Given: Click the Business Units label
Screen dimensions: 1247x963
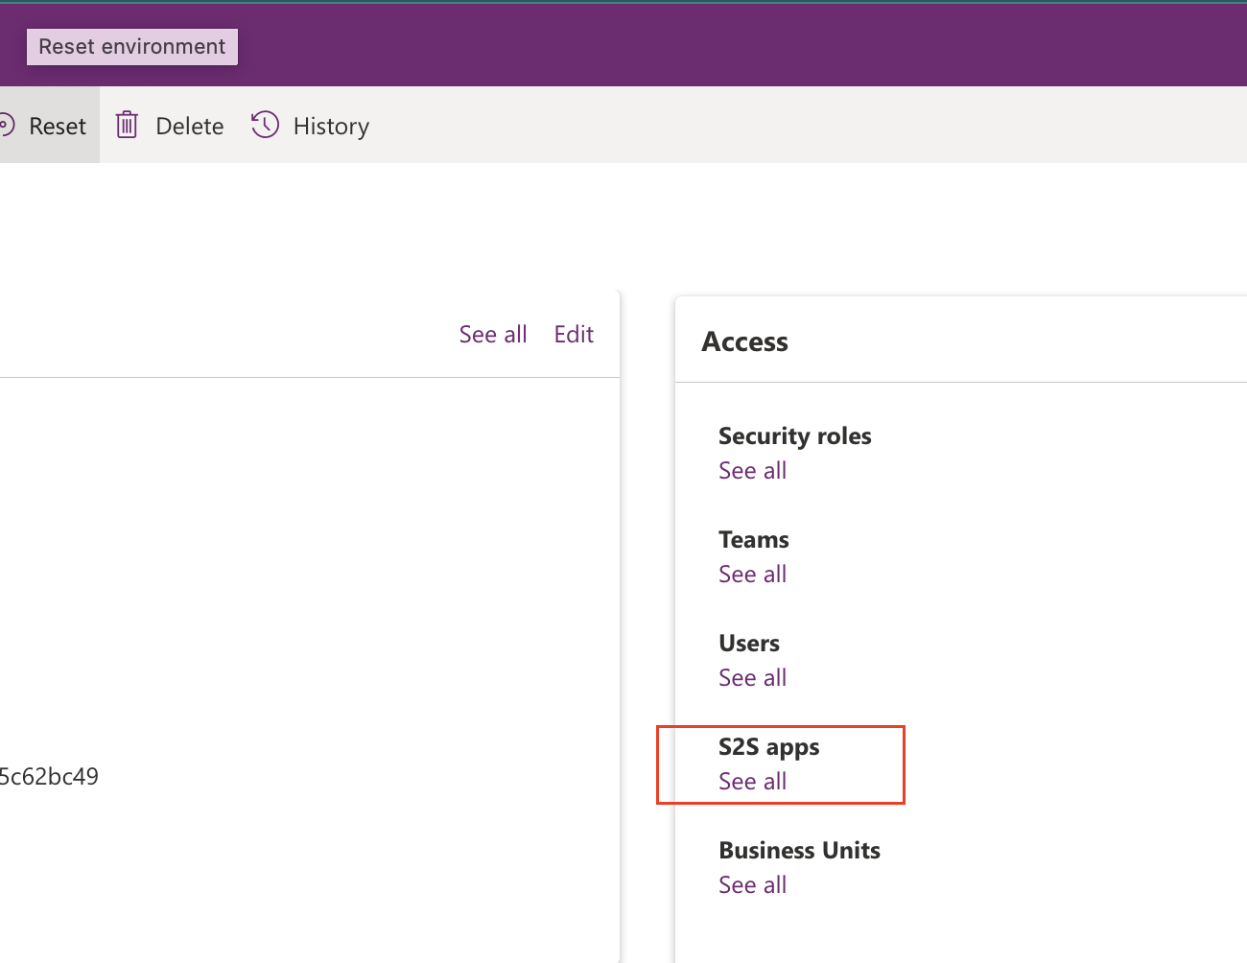Looking at the screenshot, I should click(800, 850).
